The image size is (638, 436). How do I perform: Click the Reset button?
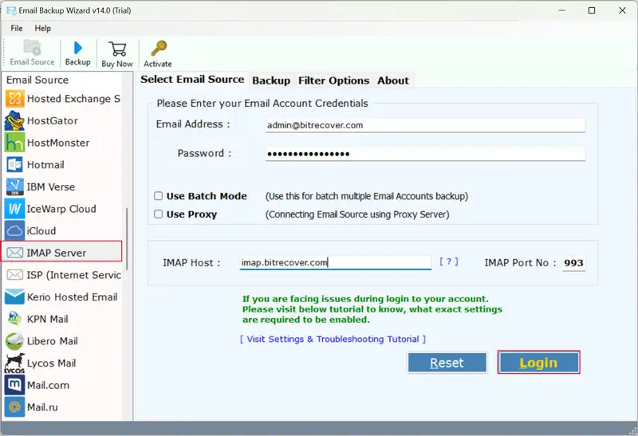447,363
